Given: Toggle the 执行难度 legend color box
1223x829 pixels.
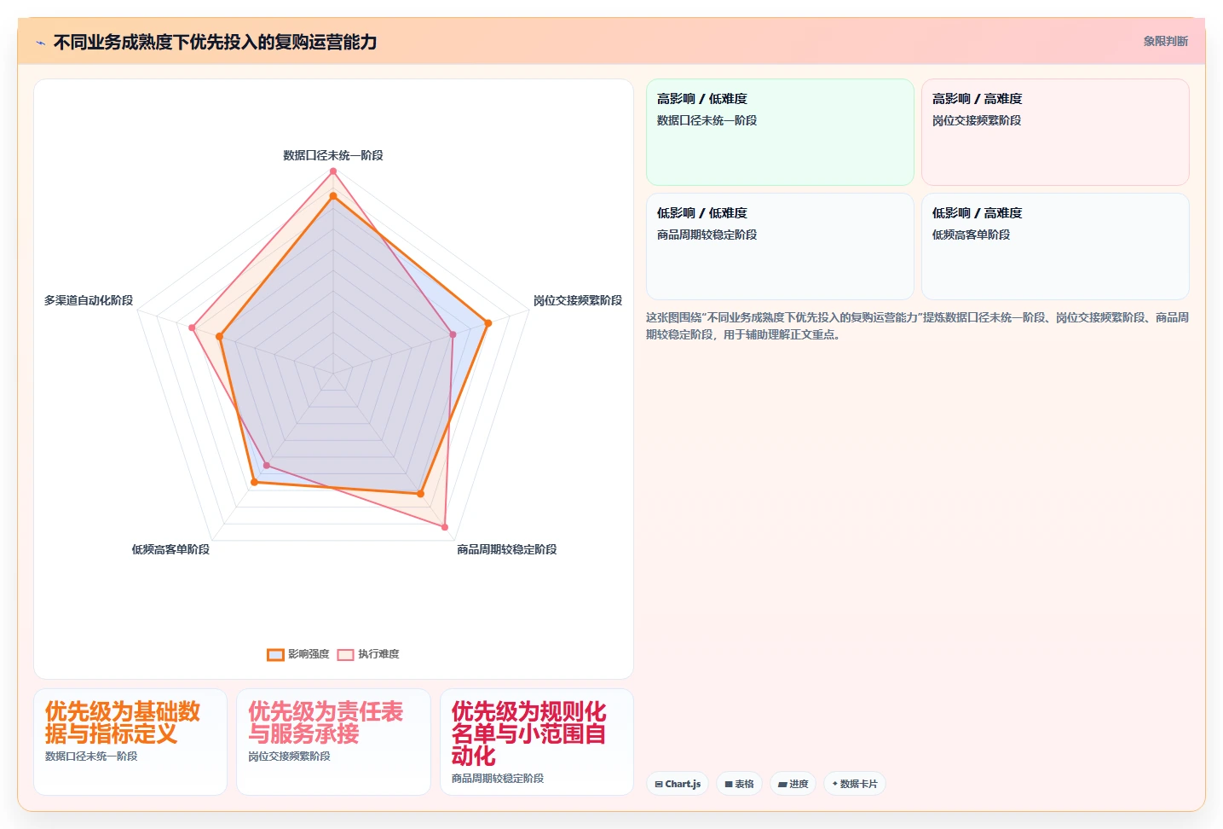Looking at the screenshot, I should 345,654.
